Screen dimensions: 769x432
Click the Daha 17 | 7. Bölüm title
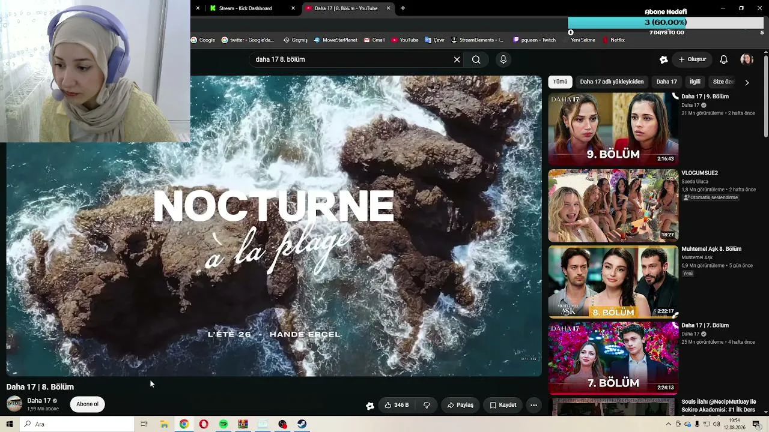click(705, 325)
